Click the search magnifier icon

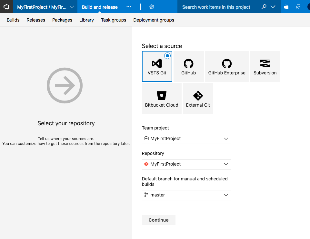tap(264, 7)
